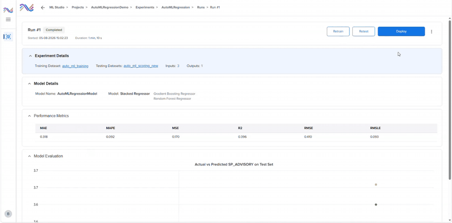Select the MSE value 0.170

(176, 137)
